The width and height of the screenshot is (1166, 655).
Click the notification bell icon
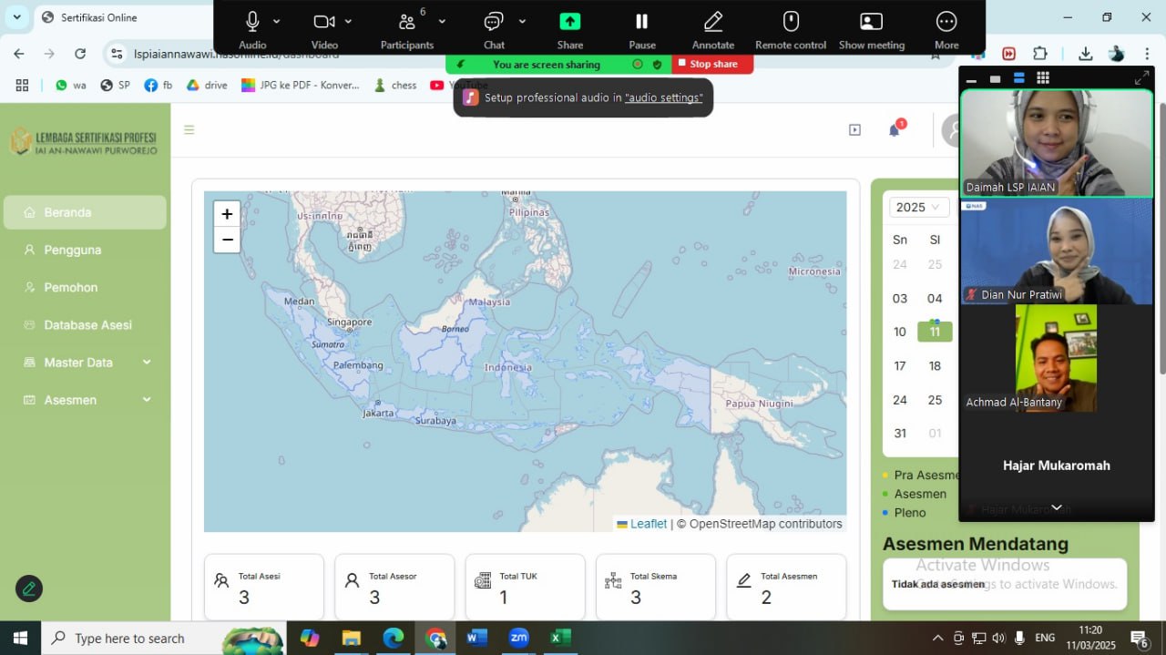pyautogui.click(x=894, y=130)
